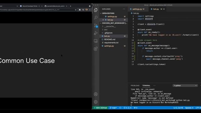
Task: Open errors and warnings count in status bar
Action: coord(128,108)
